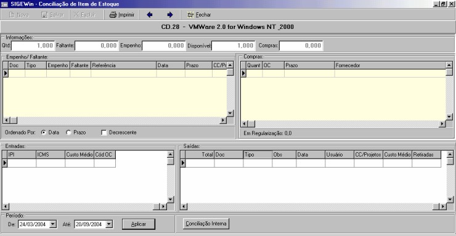Click Faltante column header in grid
456x236 pixels.
pyautogui.click(x=81, y=65)
